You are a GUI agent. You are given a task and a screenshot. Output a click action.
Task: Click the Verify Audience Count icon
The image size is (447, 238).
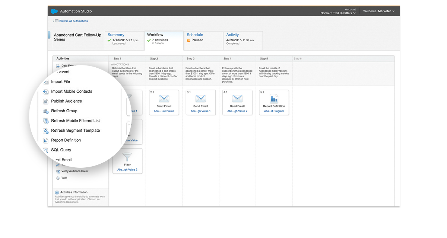tap(58, 171)
